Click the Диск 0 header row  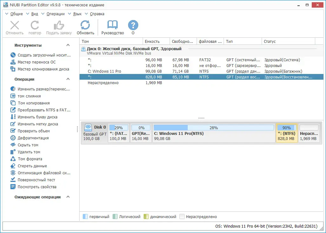click(x=201, y=51)
